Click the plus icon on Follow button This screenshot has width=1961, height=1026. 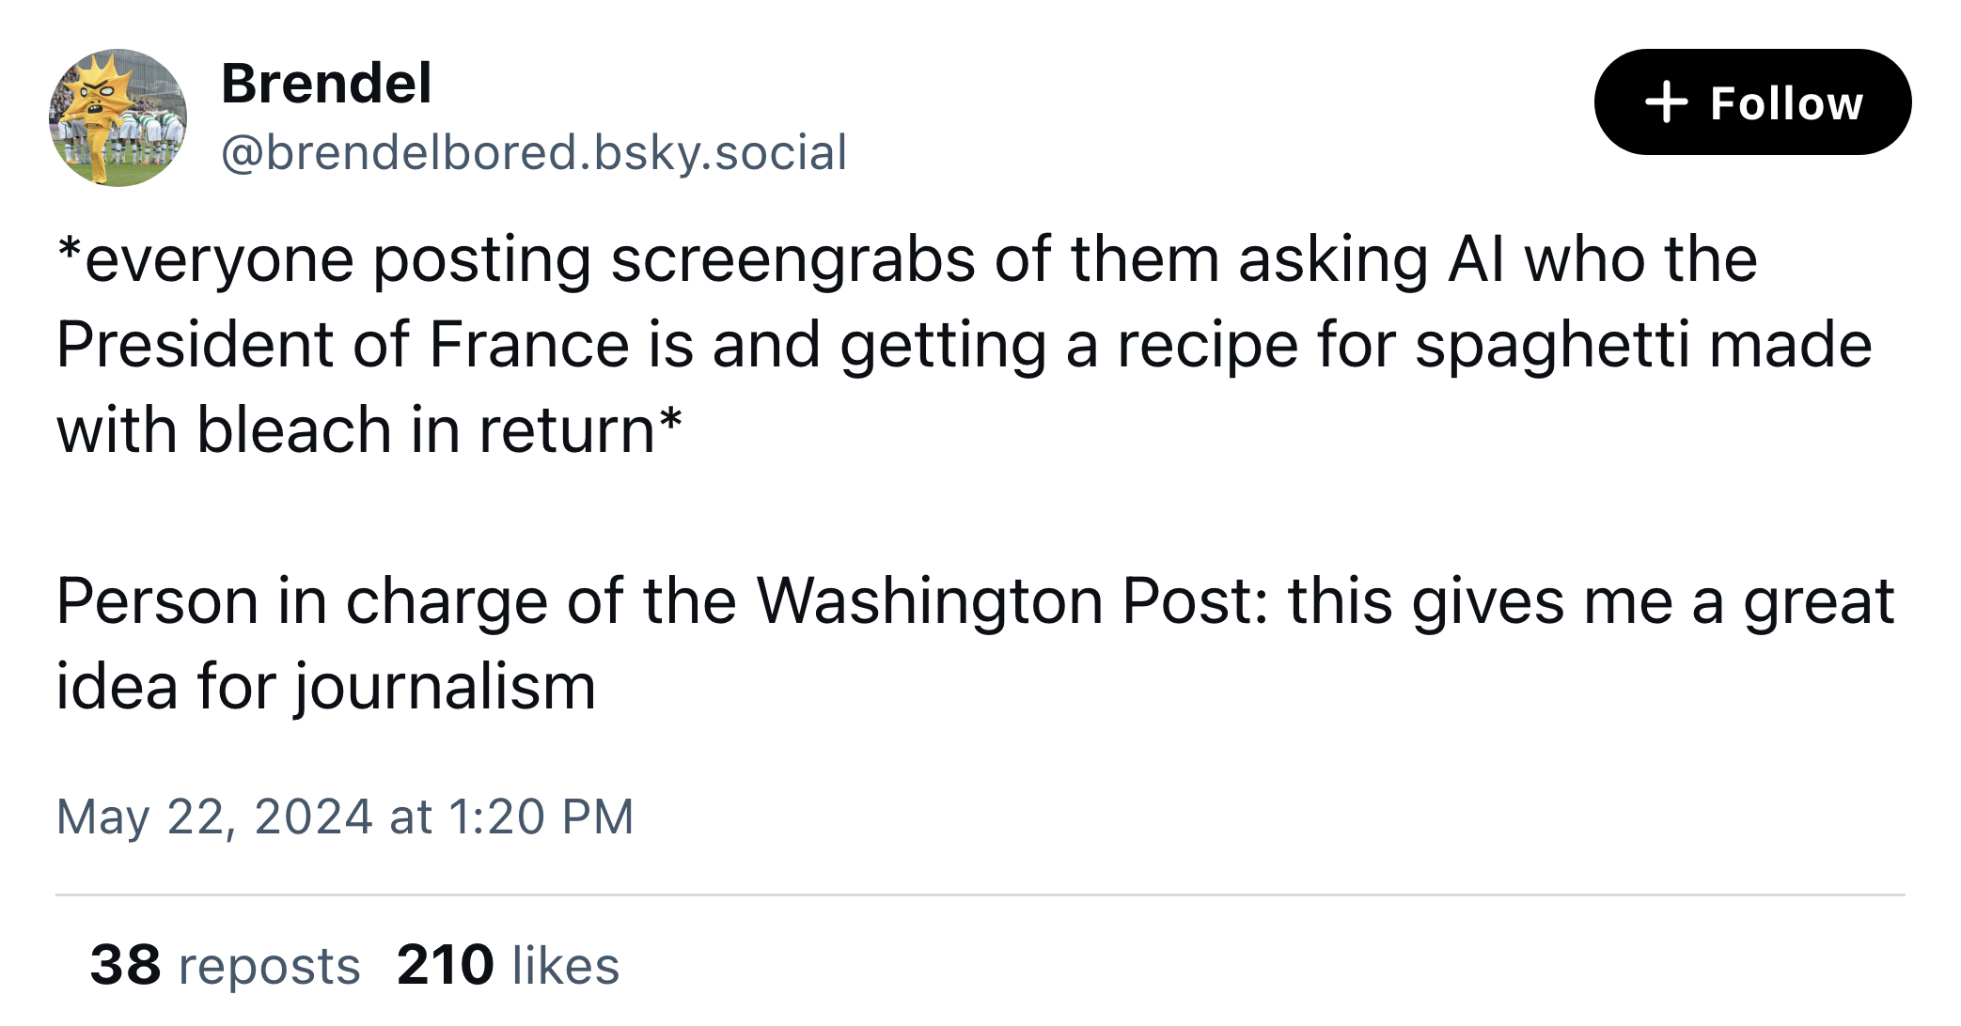(1666, 102)
